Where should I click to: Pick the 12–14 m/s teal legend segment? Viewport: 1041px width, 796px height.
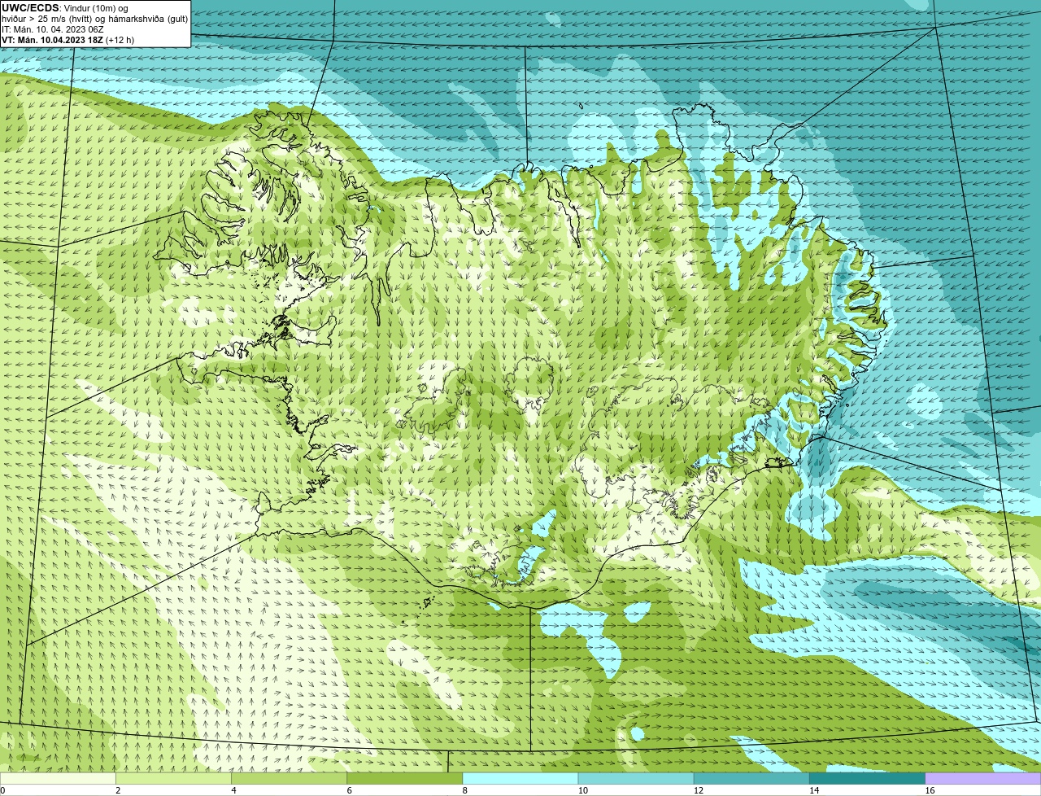[751, 779]
